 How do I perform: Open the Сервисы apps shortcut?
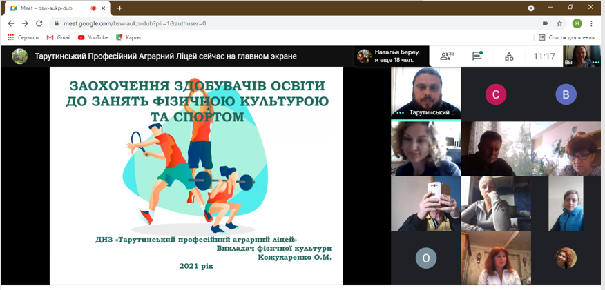(23, 37)
